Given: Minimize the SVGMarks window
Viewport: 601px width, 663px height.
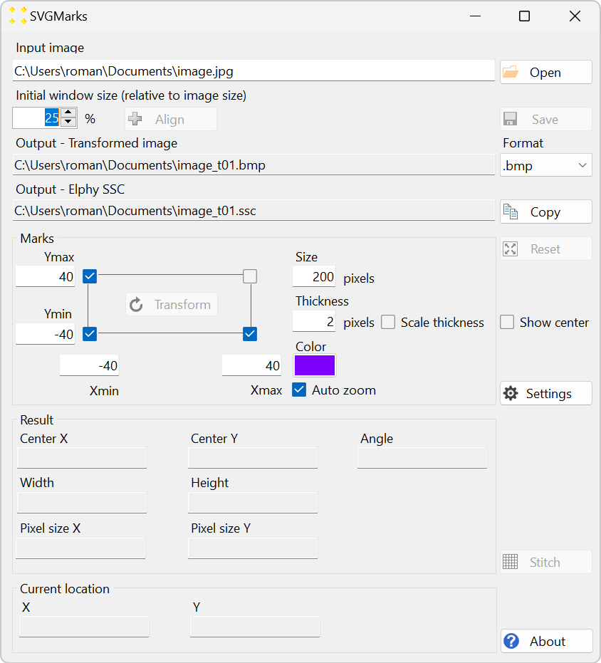Looking at the screenshot, I should [476, 16].
